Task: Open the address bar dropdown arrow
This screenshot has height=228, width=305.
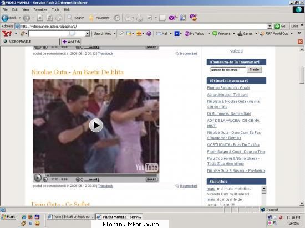Action: pos(270,26)
